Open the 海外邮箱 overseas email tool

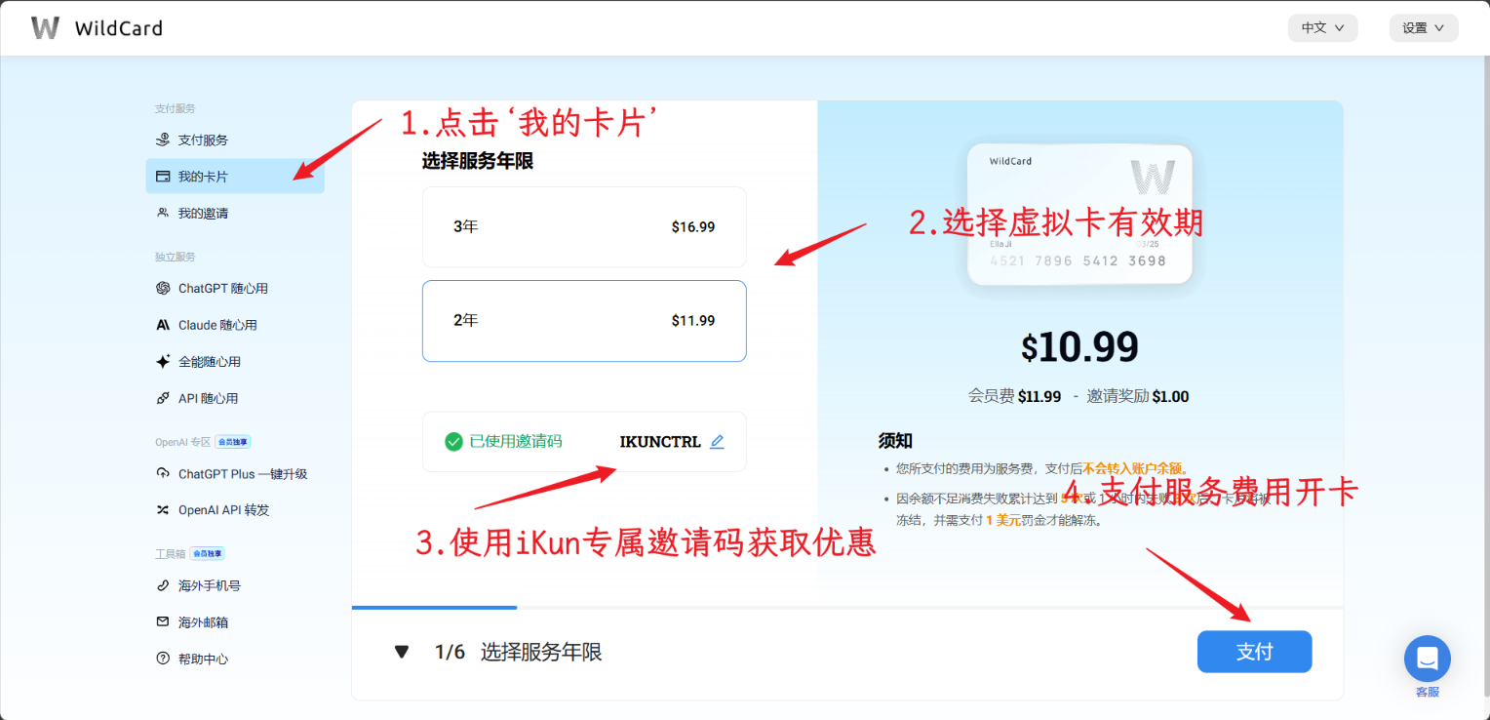(207, 621)
